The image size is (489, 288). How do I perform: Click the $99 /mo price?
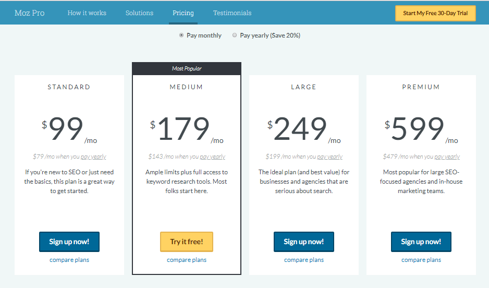click(x=69, y=129)
